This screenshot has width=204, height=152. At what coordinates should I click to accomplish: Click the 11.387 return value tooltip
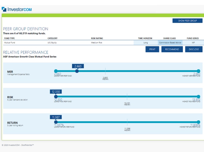point(56,117)
